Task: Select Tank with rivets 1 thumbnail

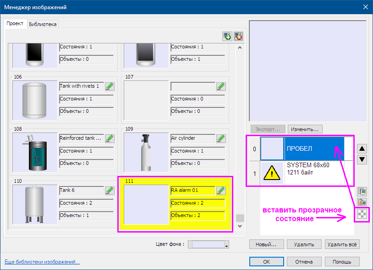Action: click(x=35, y=101)
